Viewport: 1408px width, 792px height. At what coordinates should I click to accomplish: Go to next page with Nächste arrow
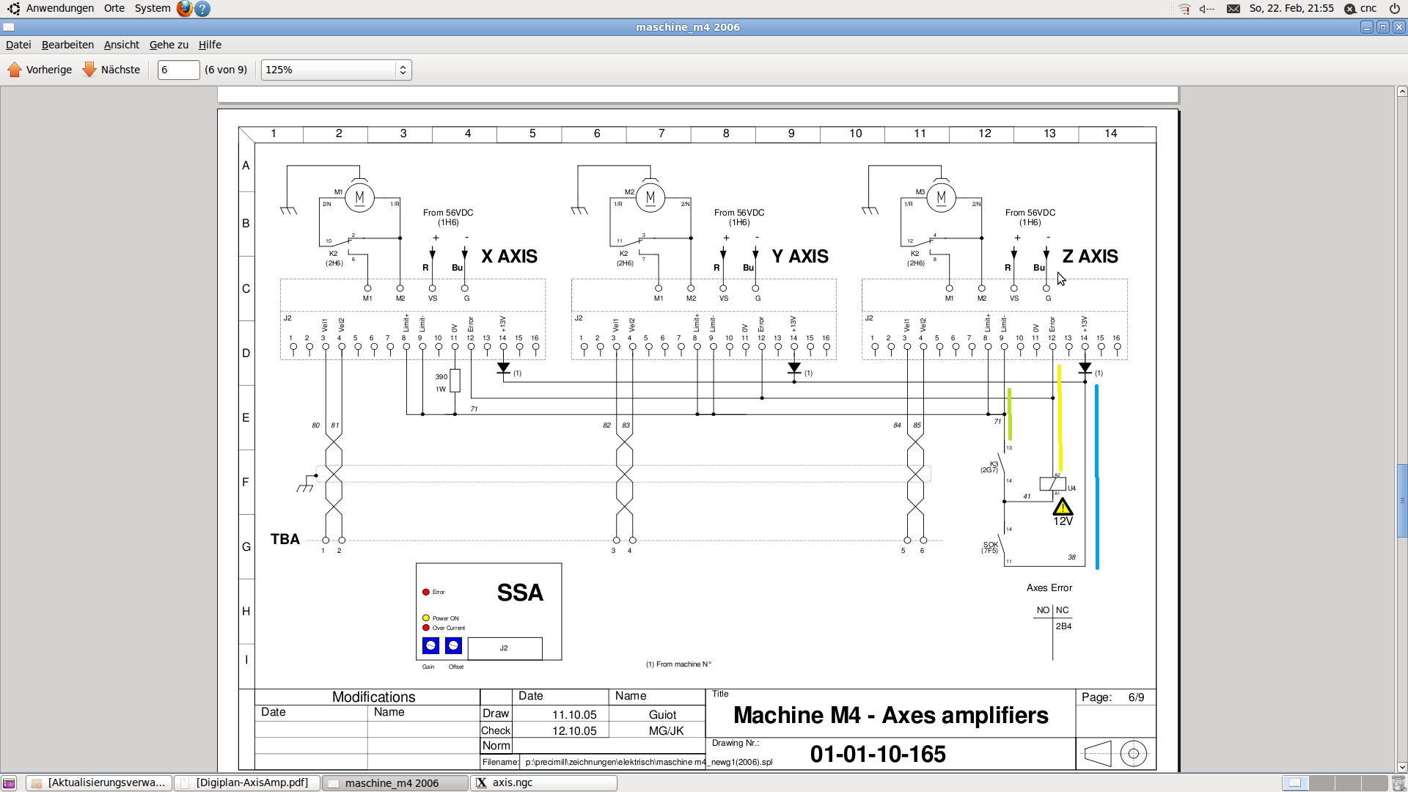tap(111, 70)
